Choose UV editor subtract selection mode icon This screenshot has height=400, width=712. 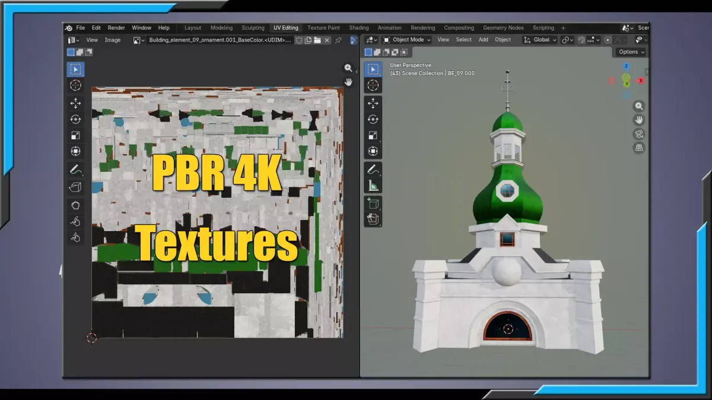point(89,52)
